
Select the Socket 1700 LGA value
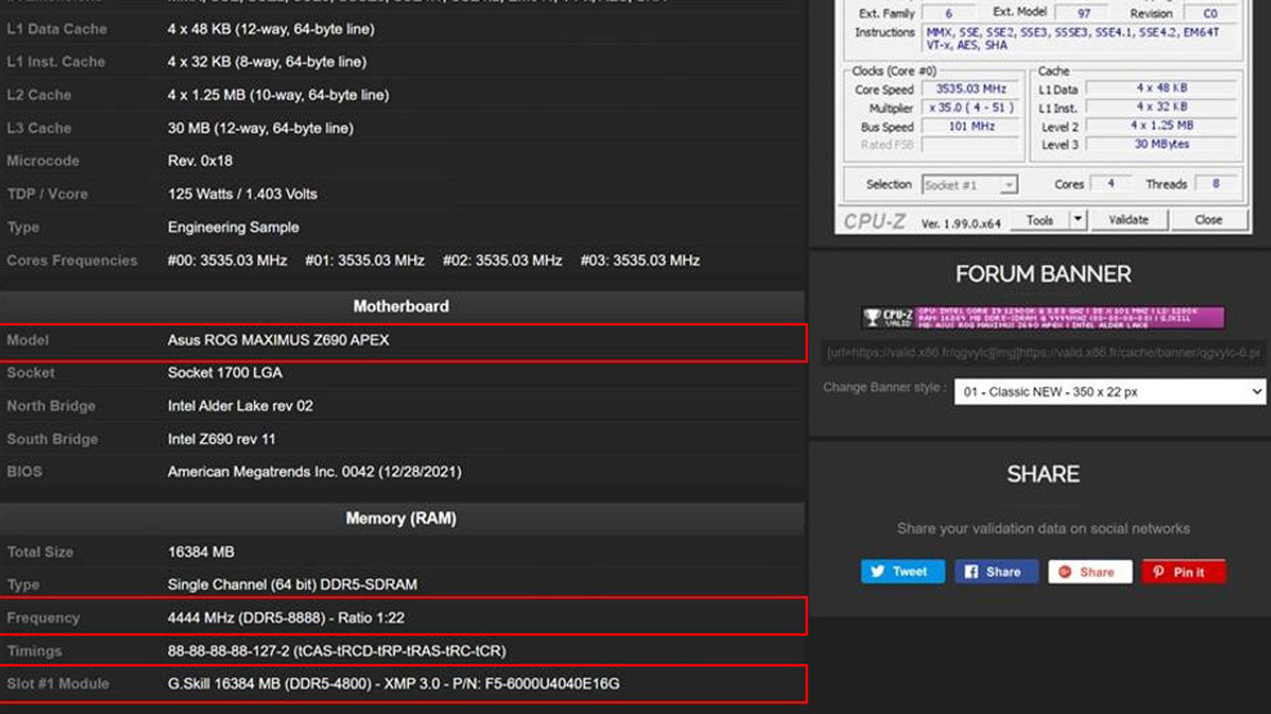224,372
